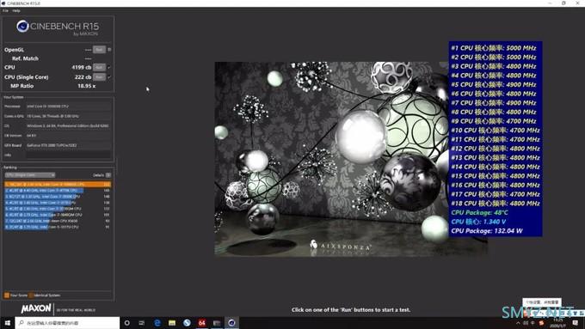Open the Help menu
Screen dimensions: 585x329
coord(16,11)
